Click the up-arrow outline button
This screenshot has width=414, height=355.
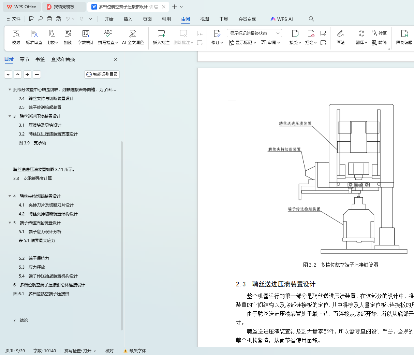(x=18, y=74)
